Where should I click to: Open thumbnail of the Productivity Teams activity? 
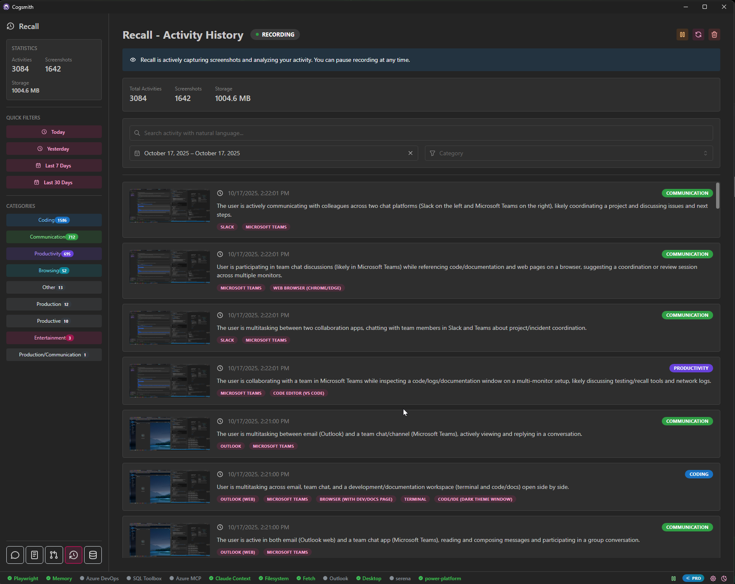(170, 380)
